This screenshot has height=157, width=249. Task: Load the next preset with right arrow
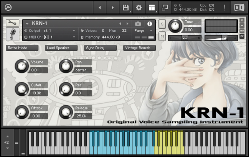(112, 7)
